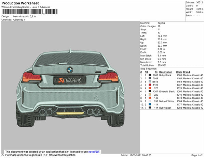Click 'Wilcom EmbroideryStudio – Level 3 Advanced' text
Screen dimensions: 205x158
(x=26, y=7)
